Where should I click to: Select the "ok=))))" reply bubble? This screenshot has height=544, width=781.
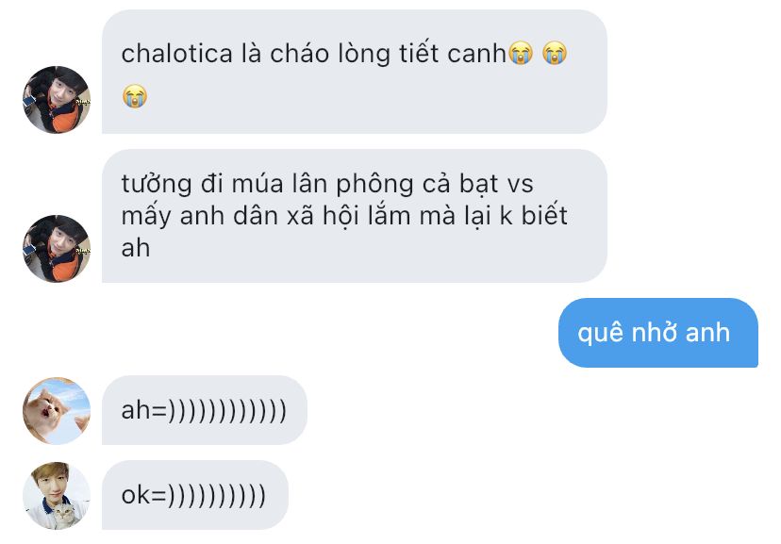tap(194, 495)
